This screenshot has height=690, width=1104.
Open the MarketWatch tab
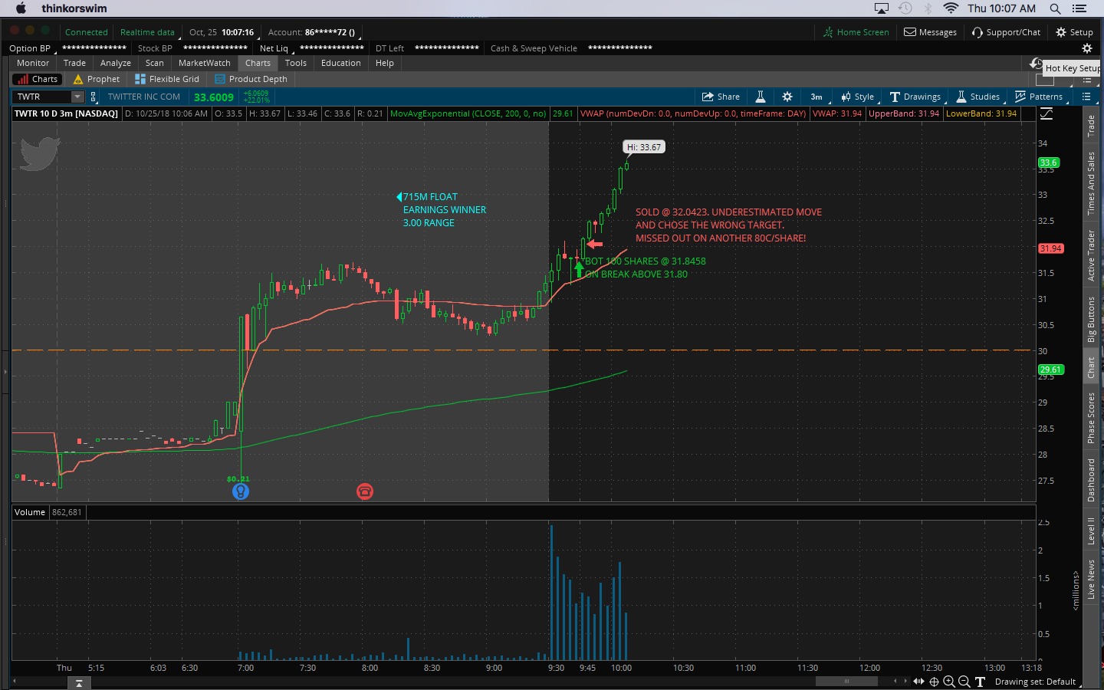point(205,63)
